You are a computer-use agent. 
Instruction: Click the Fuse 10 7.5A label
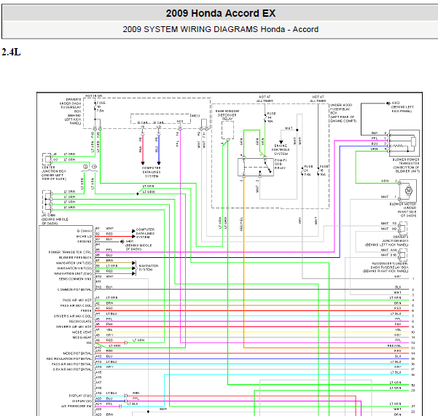[x=101, y=106]
